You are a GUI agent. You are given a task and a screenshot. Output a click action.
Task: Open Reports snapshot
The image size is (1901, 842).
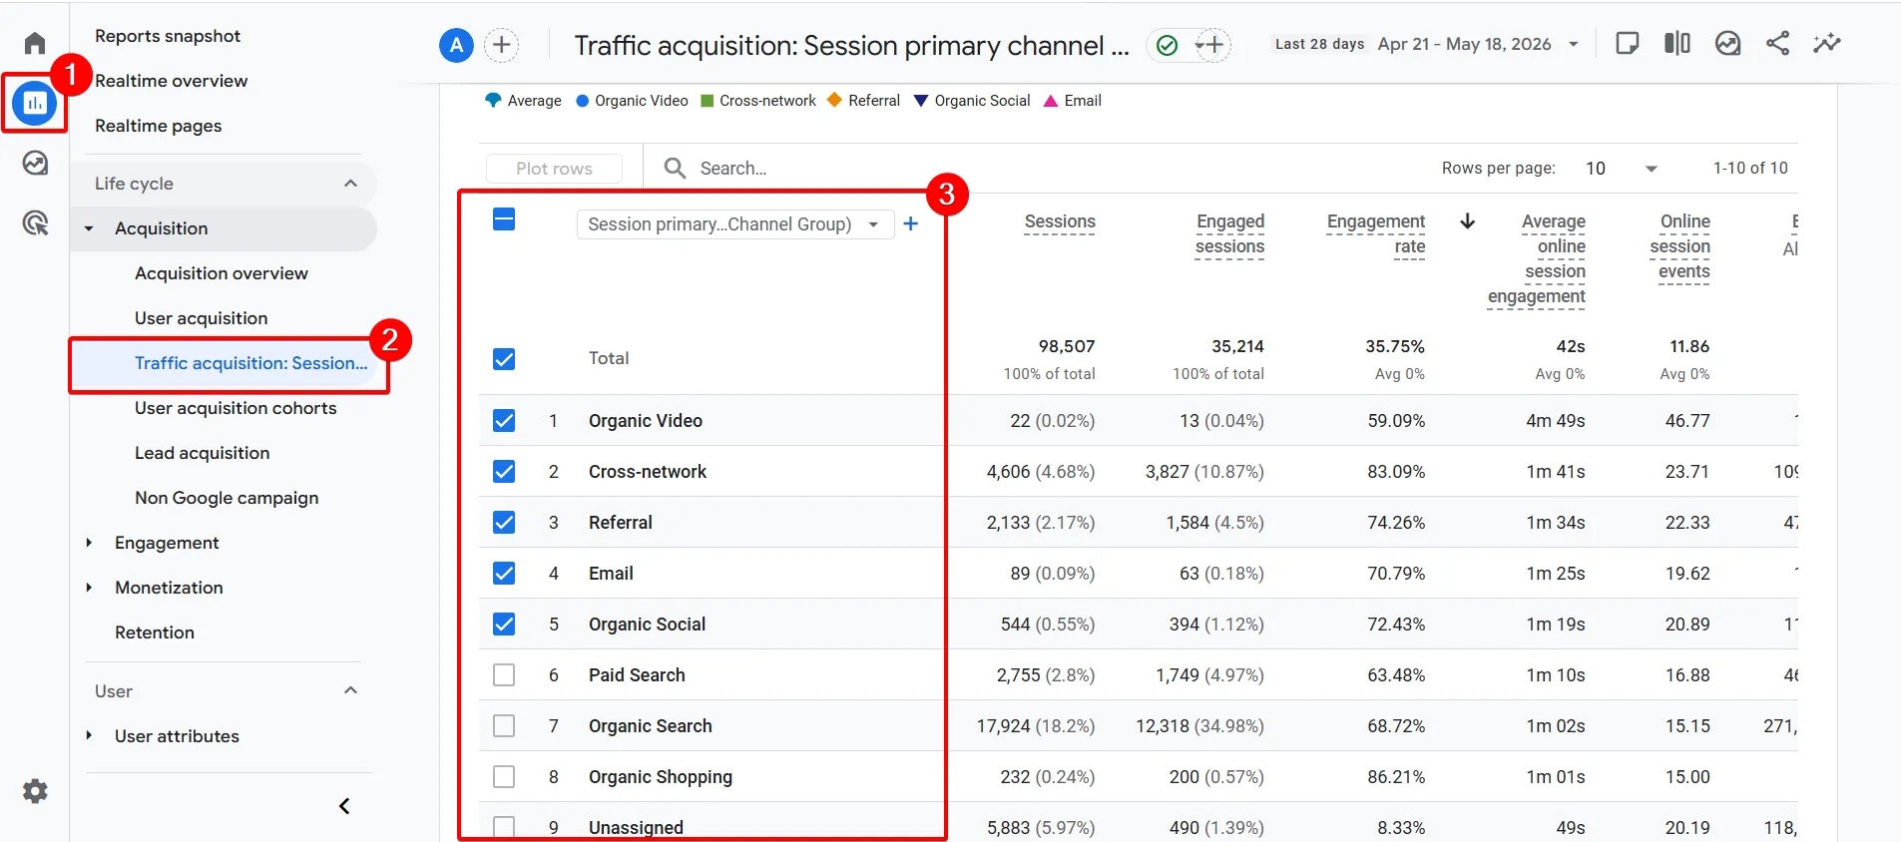click(168, 36)
